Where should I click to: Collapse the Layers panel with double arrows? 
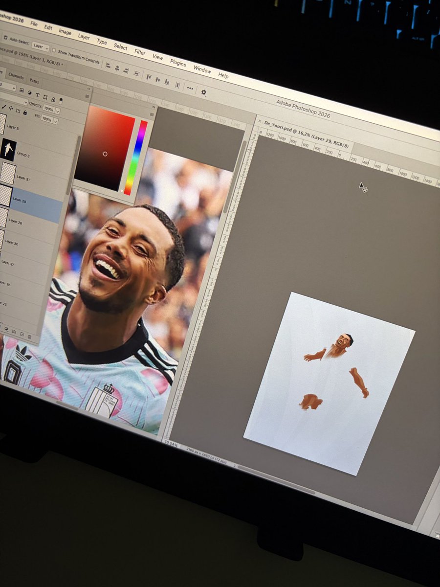click(x=88, y=89)
